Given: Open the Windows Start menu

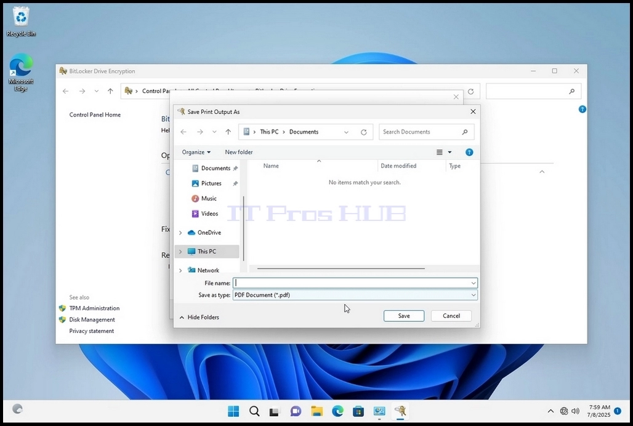Looking at the screenshot, I should pos(233,411).
